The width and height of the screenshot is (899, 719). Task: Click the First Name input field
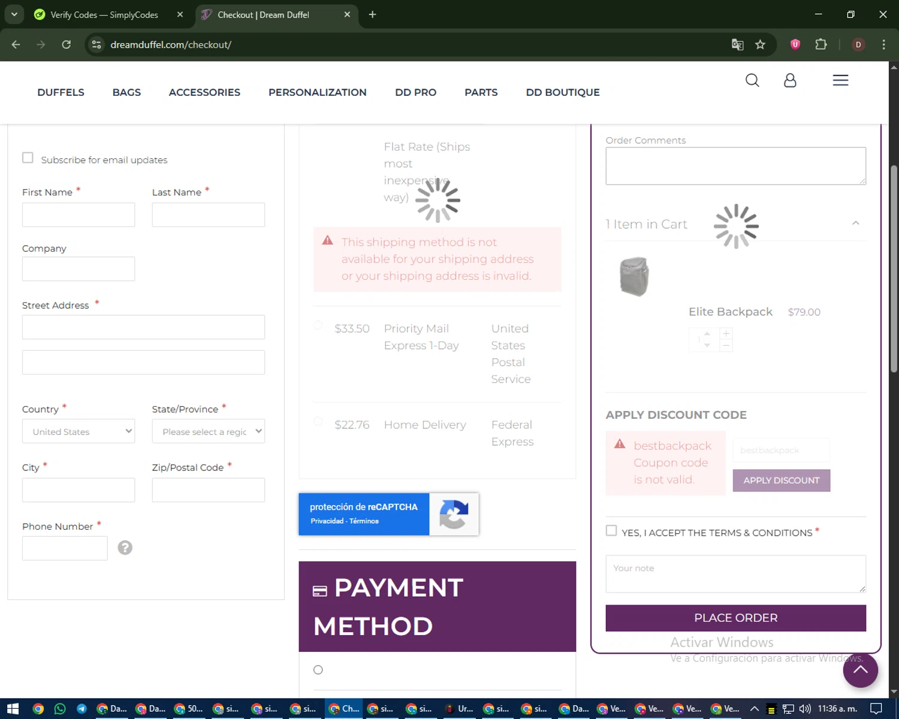coord(79,215)
